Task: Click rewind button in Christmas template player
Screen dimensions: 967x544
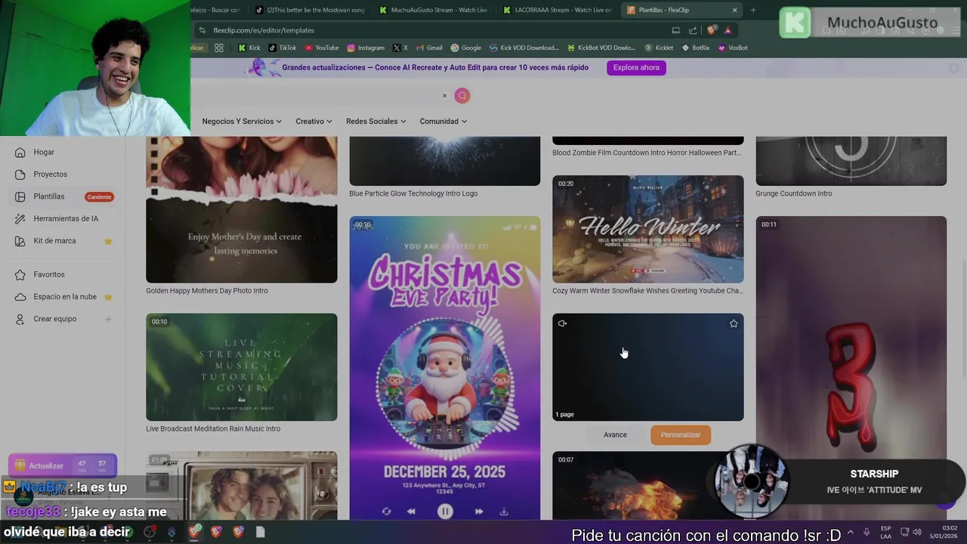Action: pyautogui.click(x=411, y=512)
